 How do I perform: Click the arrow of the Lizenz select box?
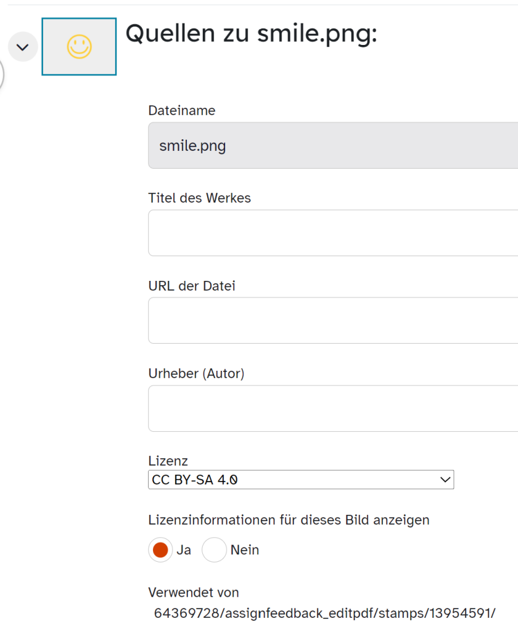pos(445,479)
